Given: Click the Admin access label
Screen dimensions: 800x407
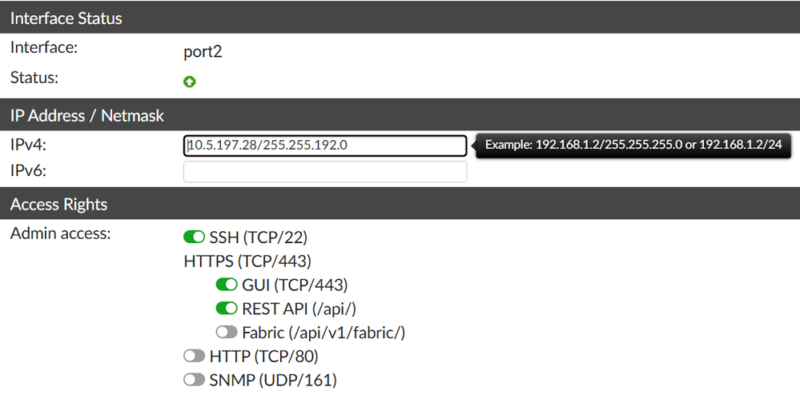Looking at the screenshot, I should (x=60, y=234).
